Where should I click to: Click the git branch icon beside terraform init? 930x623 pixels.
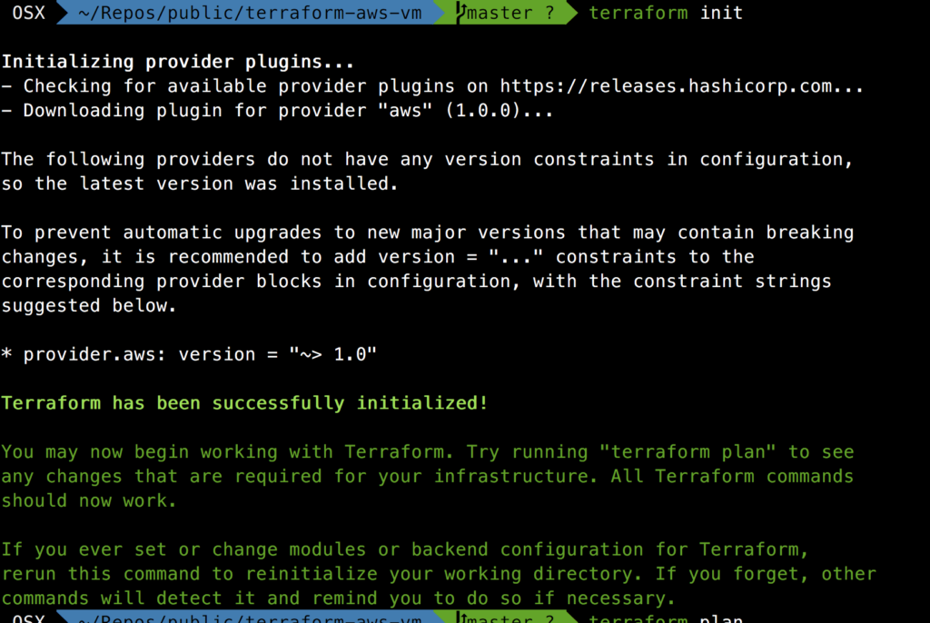coord(461,12)
